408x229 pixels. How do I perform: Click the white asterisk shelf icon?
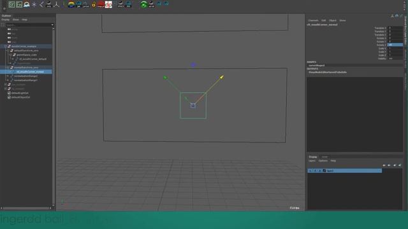pos(34,4)
